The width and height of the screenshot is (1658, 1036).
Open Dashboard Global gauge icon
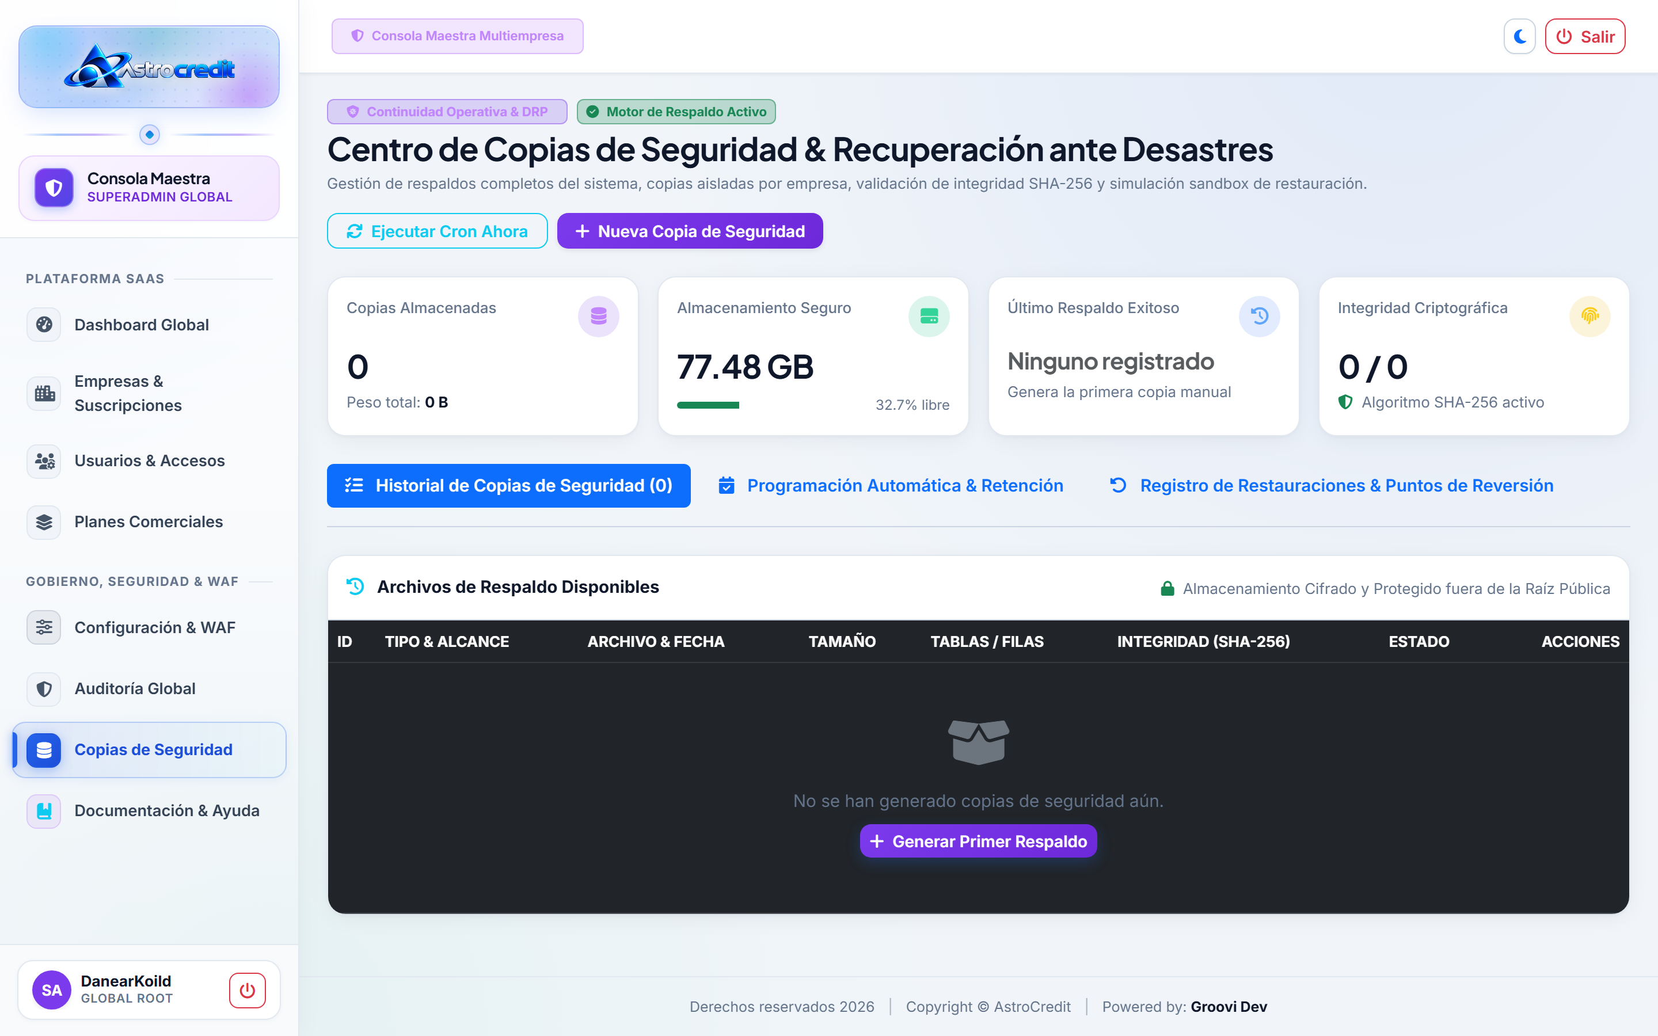(x=44, y=325)
